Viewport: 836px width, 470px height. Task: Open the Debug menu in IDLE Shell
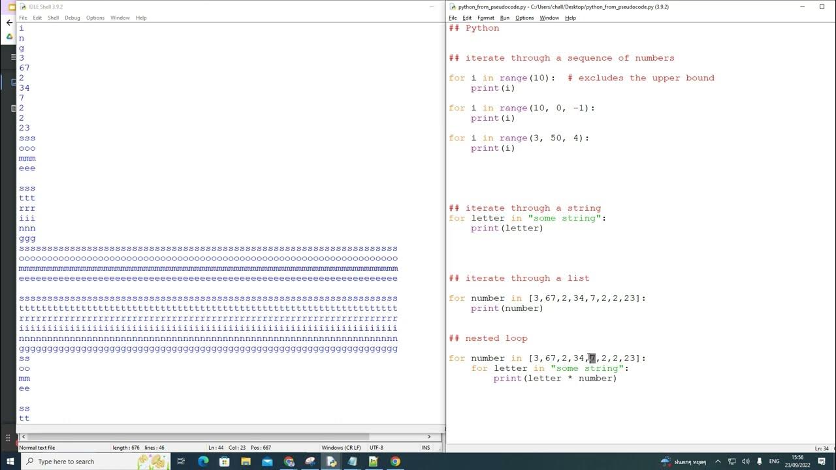72,18
